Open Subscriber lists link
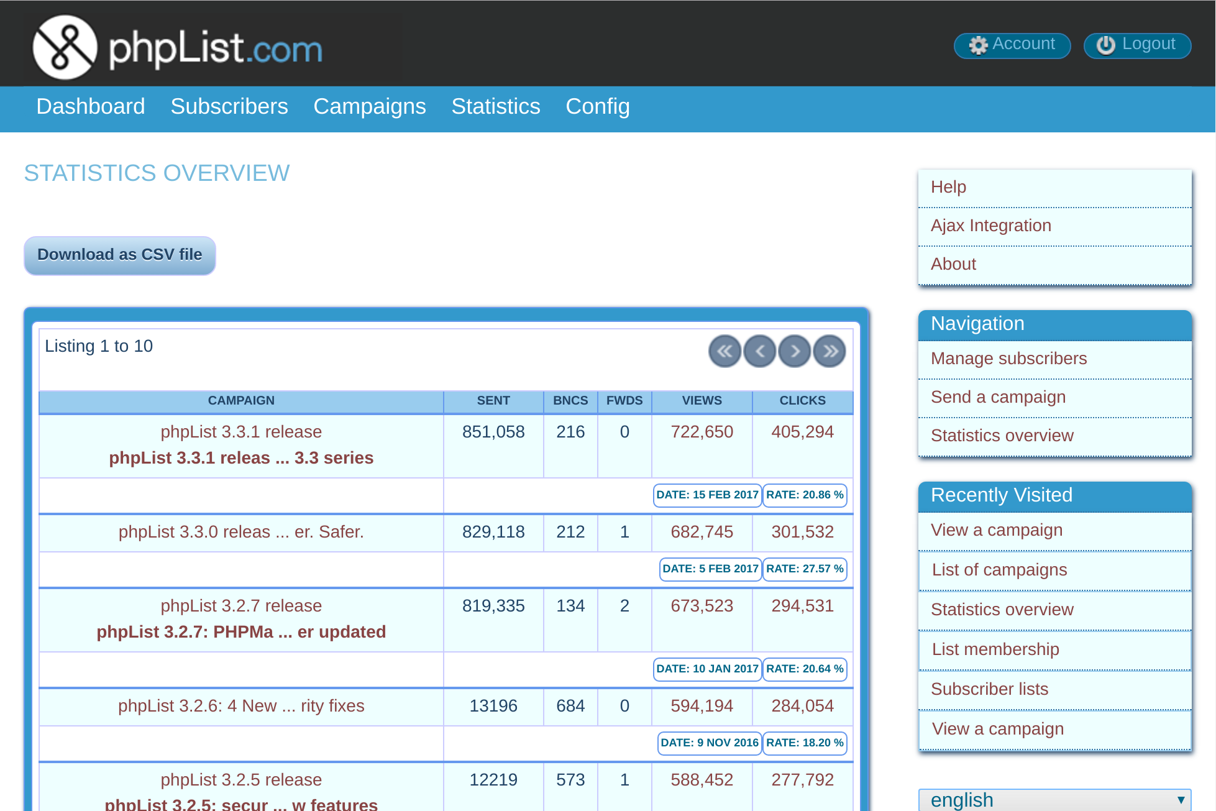This screenshot has height=811, width=1216. [1054, 689]
